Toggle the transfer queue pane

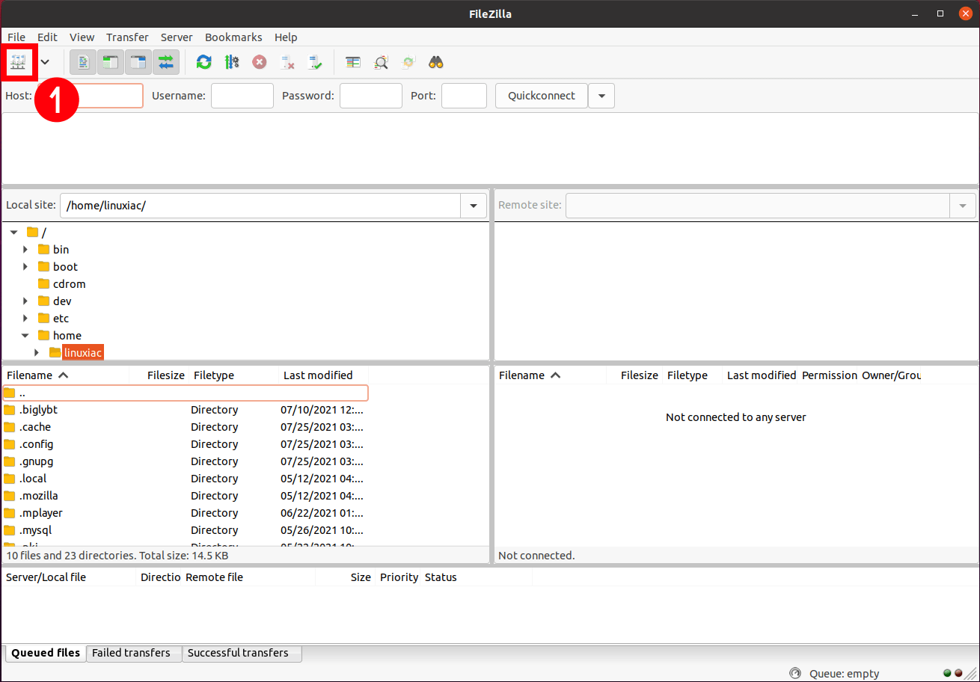pos(165,62)
